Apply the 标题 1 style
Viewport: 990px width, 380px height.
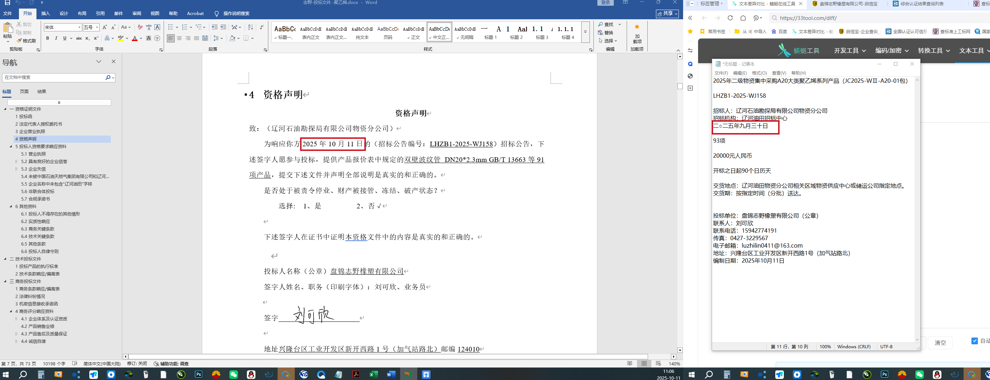pos(491,32)
